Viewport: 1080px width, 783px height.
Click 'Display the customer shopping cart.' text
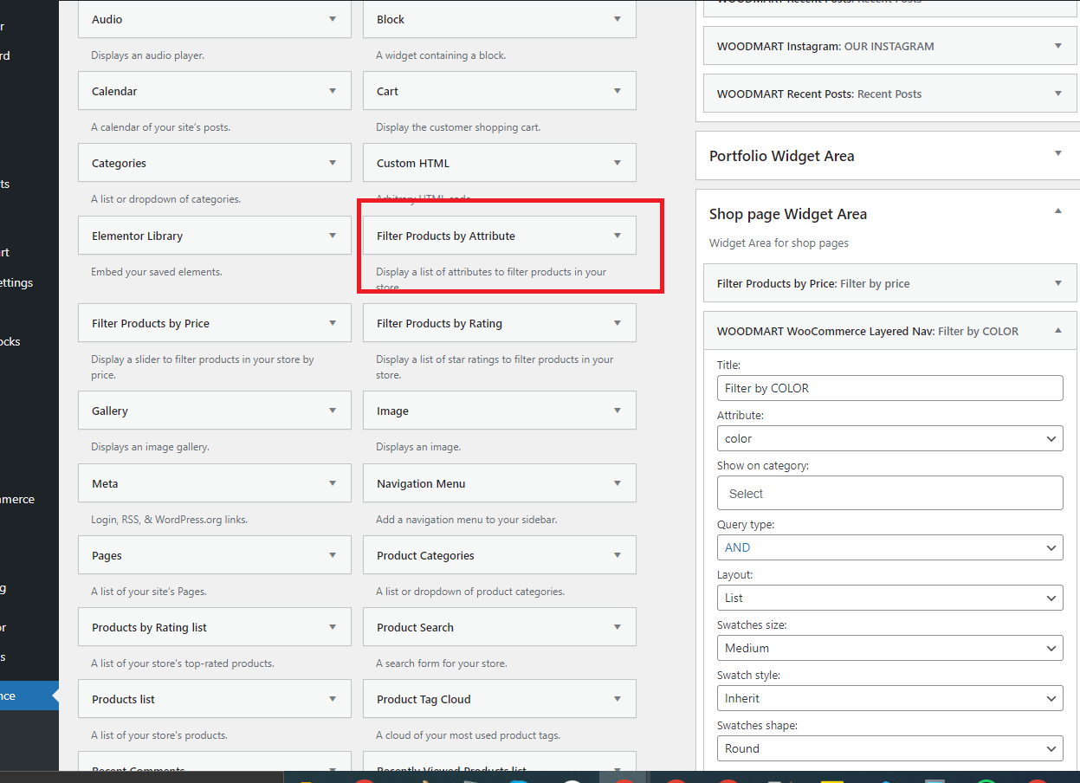[x=458, y=127]
